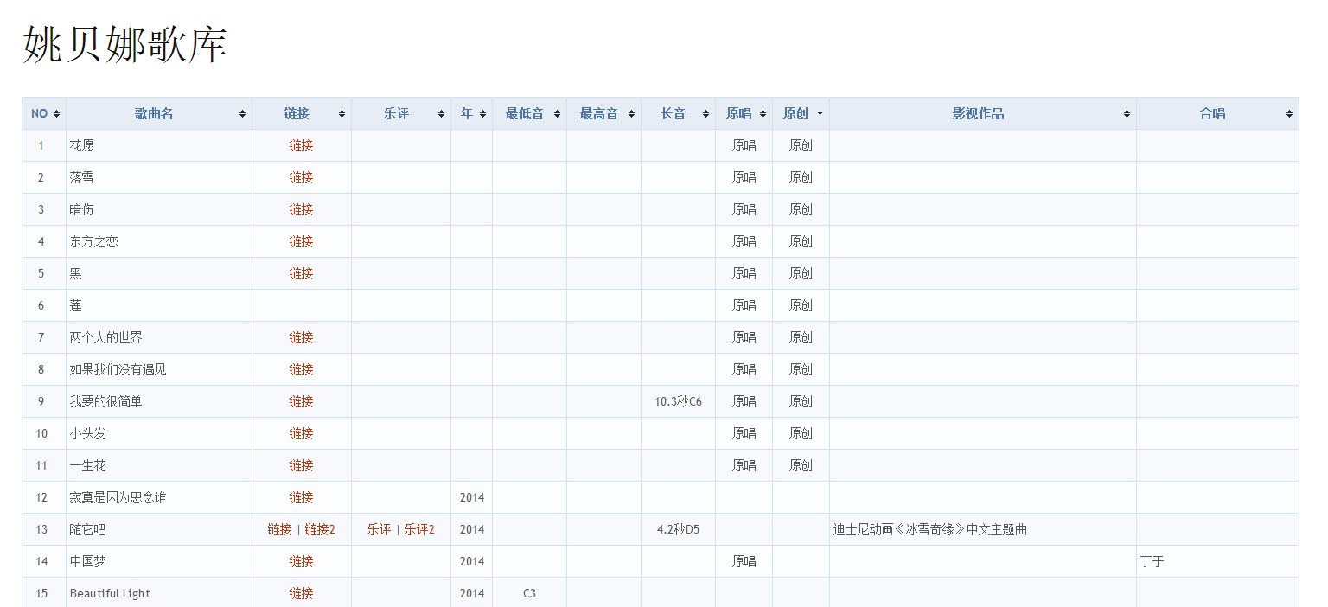The width and height of the screenshot is (1328, 607).
Task: Open 链接 for song 花愿
Action: point(301,145)
